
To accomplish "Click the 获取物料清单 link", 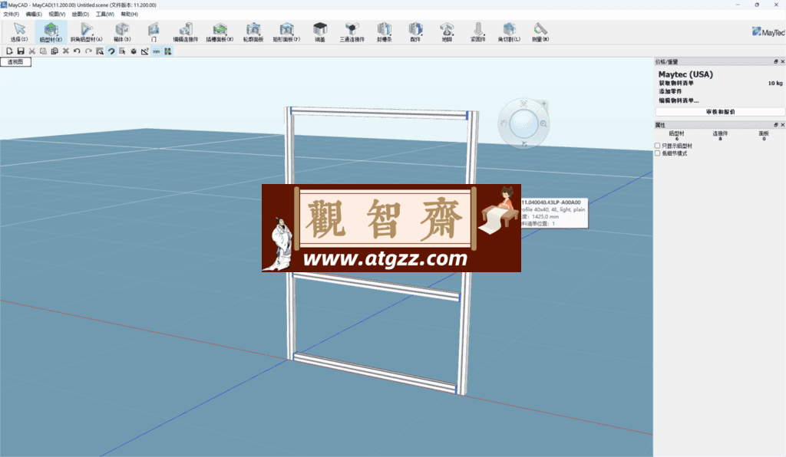I will [676, 83].
